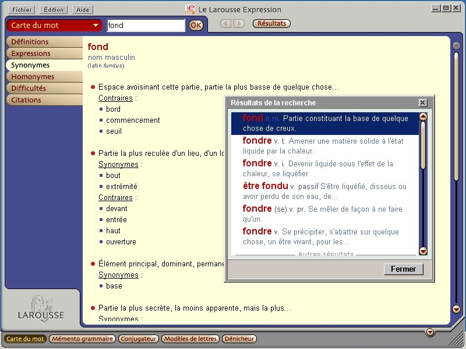Click the antonym word entrée

coord(116,220)
